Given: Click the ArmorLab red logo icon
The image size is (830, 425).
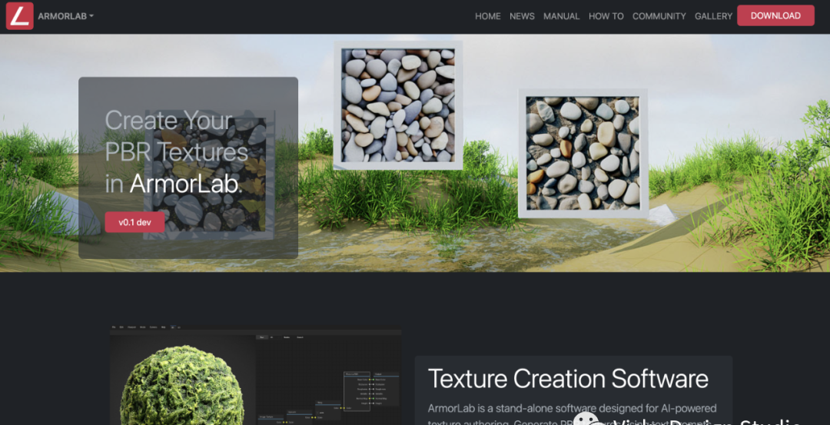Looking at the screenshot, I should coord(19,16).
